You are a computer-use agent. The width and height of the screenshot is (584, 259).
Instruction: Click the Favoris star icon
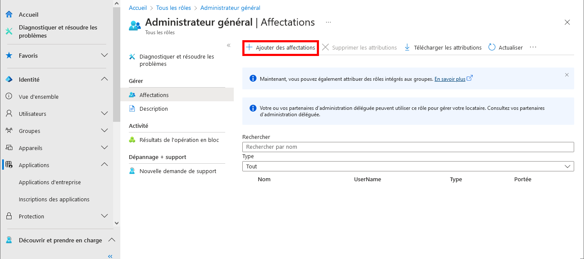pos(9,55)
